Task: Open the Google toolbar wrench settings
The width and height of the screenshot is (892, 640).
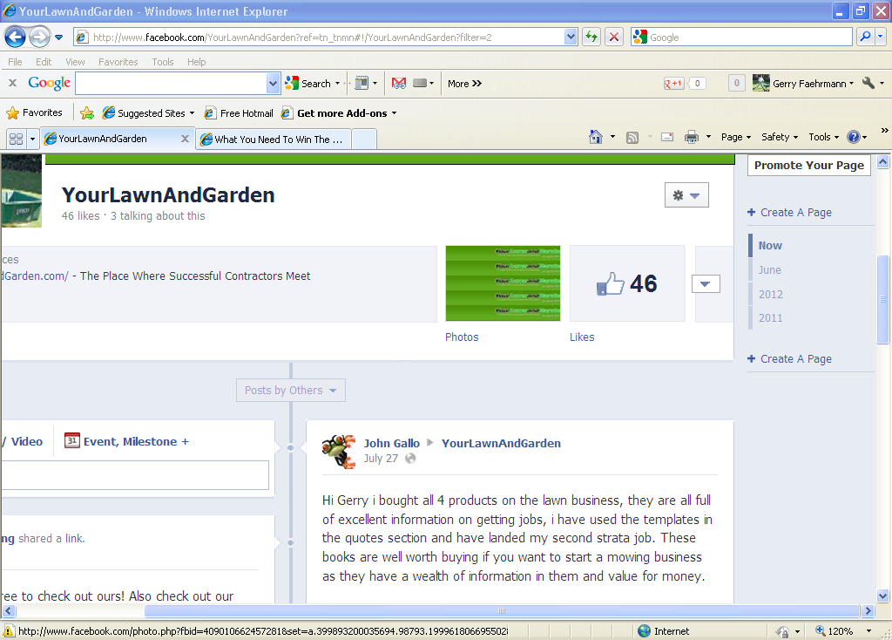Action: (x=868, y=83)
